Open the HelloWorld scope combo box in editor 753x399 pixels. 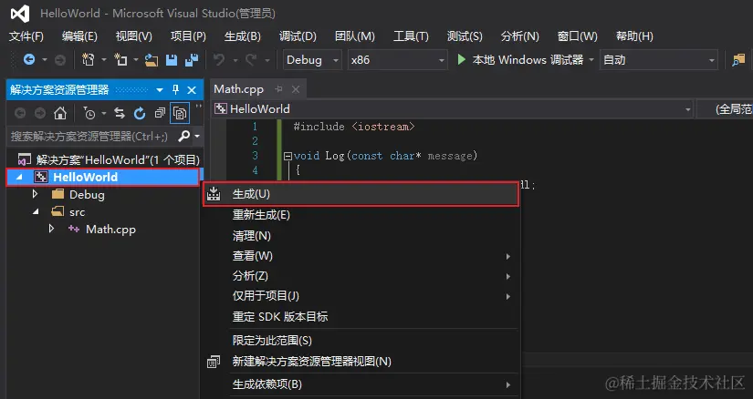tap(453, 109)
